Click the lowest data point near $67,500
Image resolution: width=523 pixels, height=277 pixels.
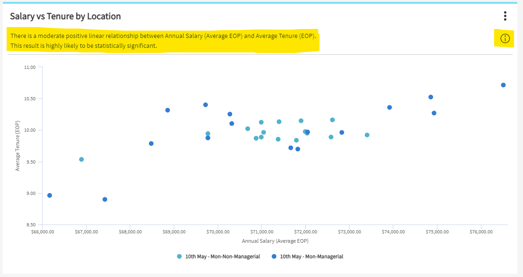click(105, 199)
